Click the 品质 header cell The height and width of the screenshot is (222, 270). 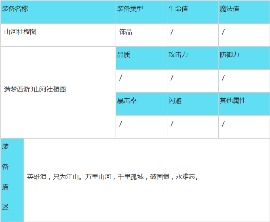click(141, 58)
